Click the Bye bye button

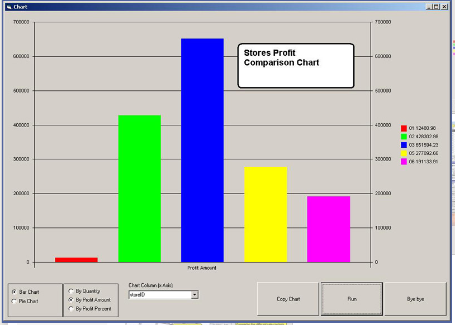[415, 299]
